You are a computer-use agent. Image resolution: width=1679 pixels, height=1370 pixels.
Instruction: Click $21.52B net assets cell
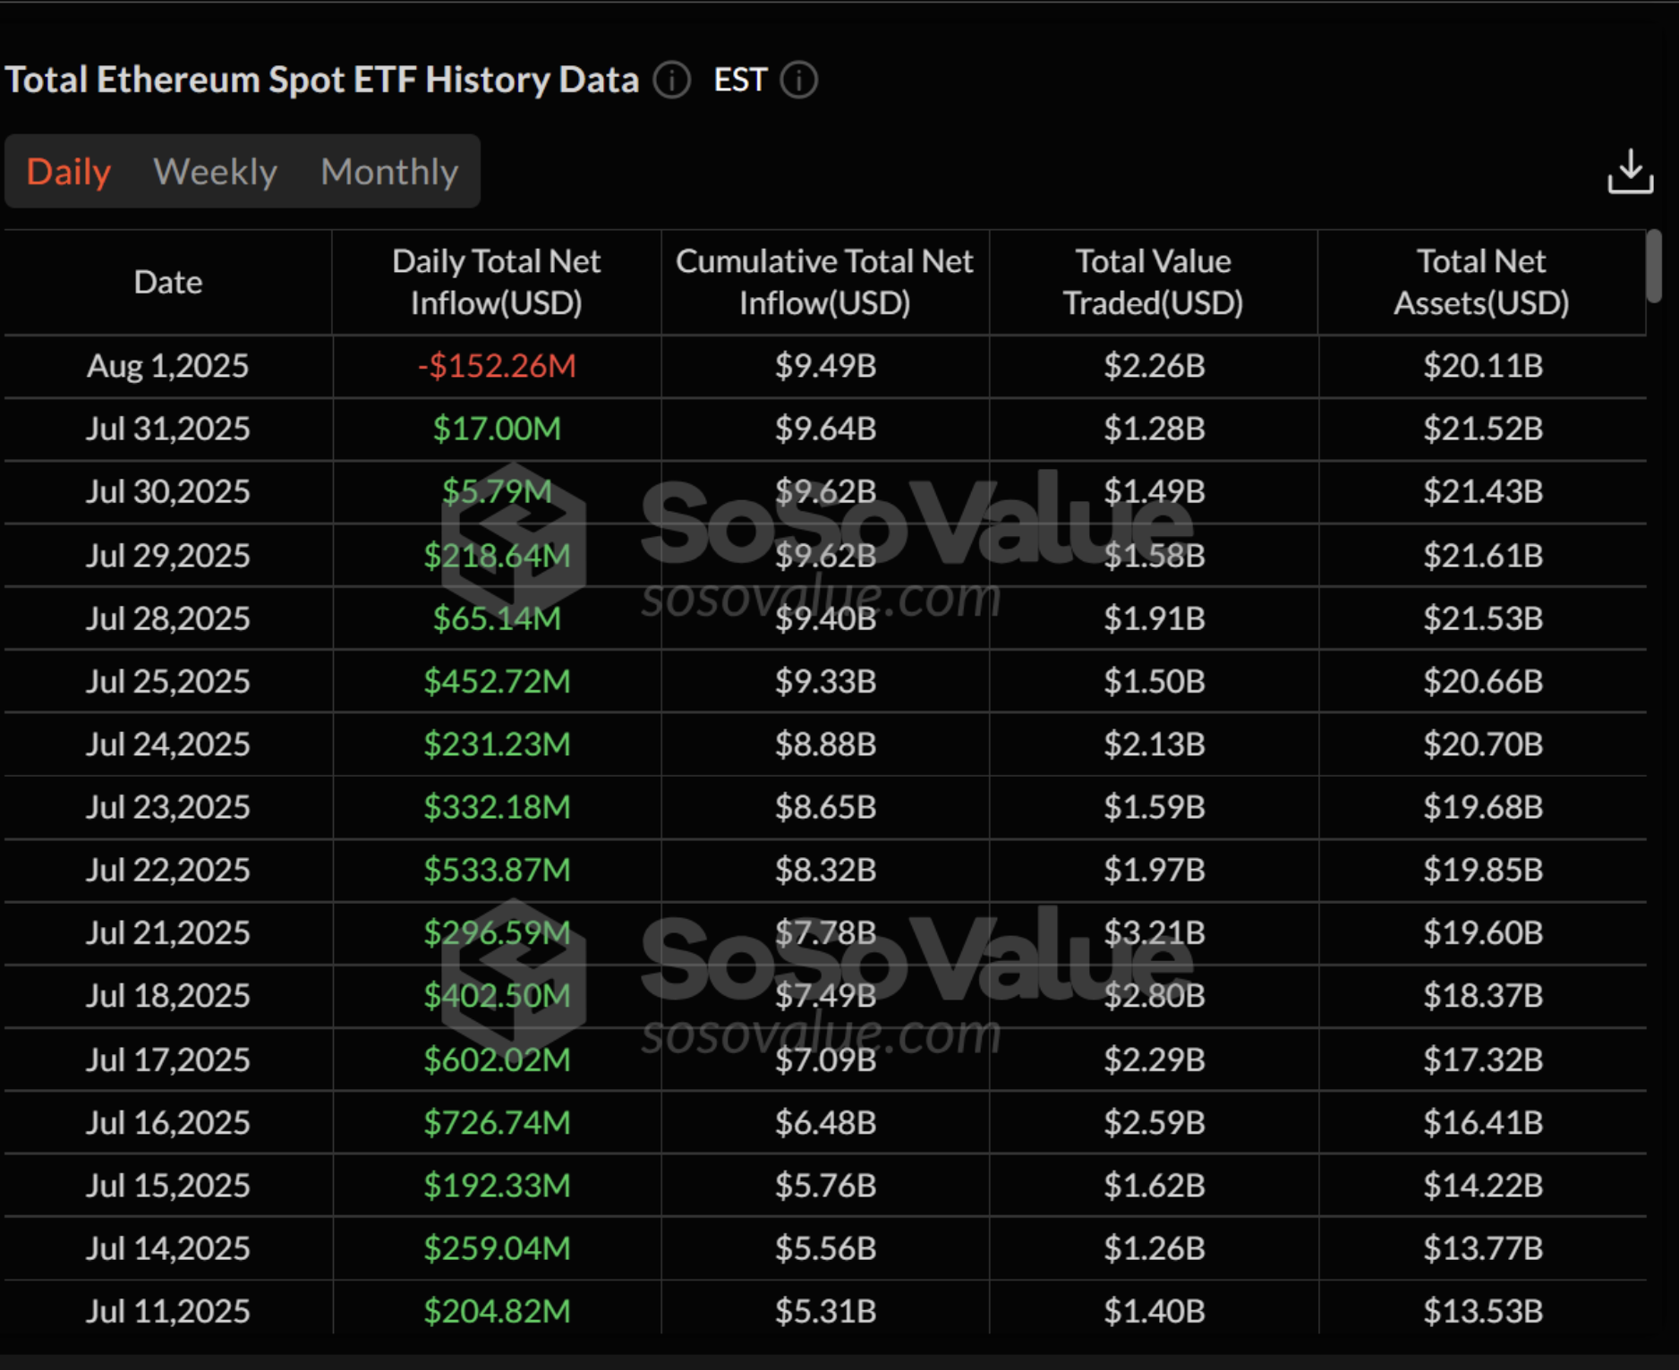point(1483,429)
